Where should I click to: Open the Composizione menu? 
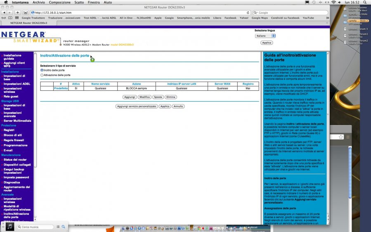coord(59,2)
